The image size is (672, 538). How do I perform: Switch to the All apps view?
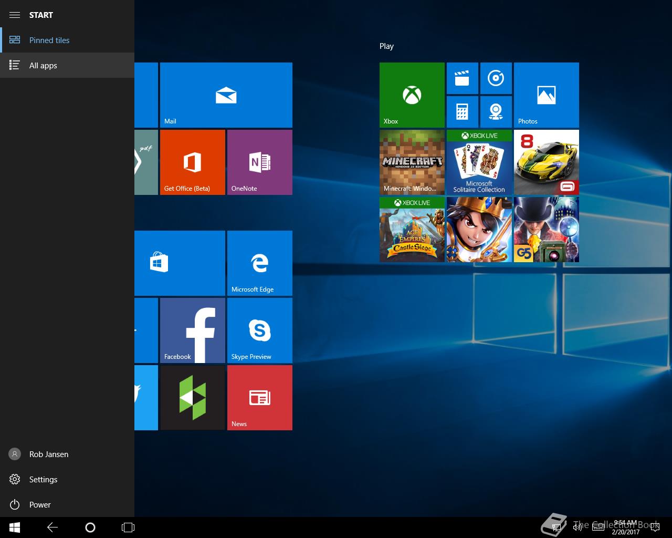[43, 65]
